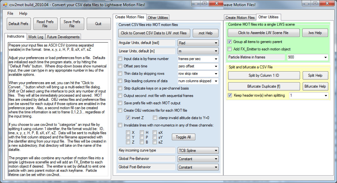The width and height of the screenshot is (337, 183).
Task: Check the X channel checkbox
Action: [x=128, y=133]
